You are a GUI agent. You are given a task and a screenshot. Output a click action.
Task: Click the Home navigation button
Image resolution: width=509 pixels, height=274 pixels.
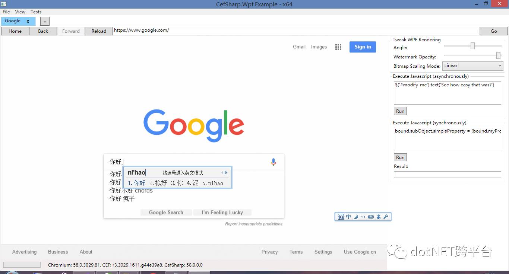pos(15,31)
